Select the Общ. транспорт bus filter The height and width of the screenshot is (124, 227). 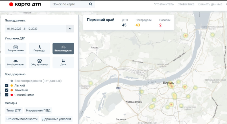tap(40, 62)
